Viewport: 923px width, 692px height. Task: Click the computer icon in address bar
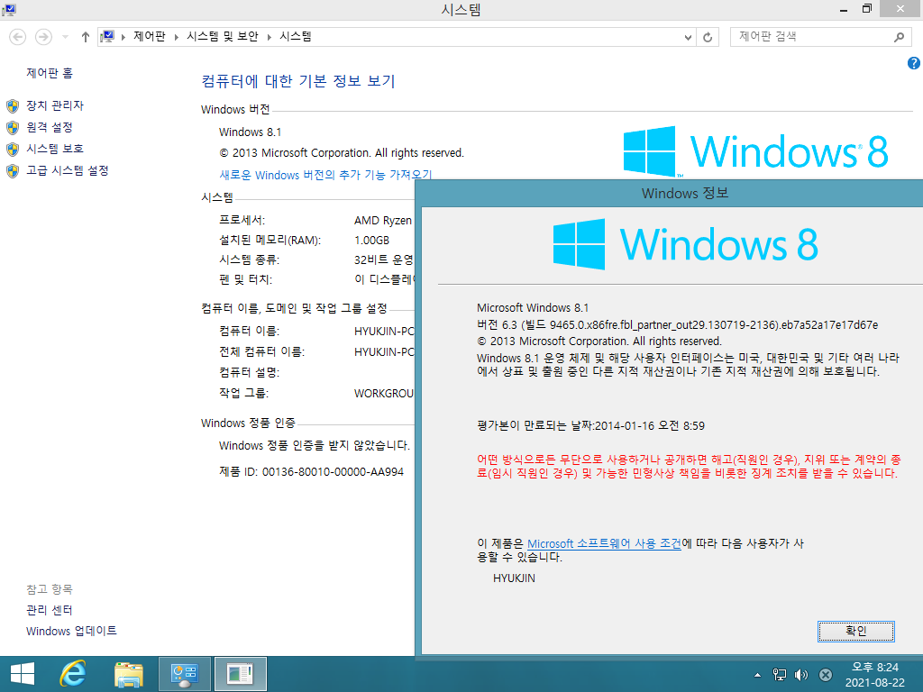coord(107,37)
